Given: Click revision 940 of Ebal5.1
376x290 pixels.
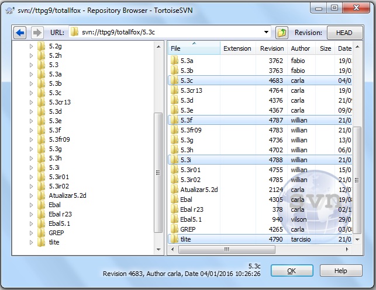Looking at the screenshot, I should [x=277, y=219].
